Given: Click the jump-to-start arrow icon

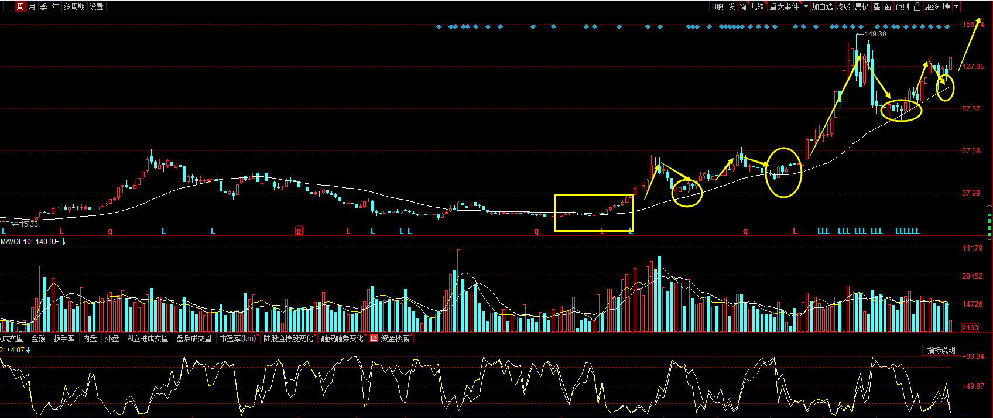Looking at the screenshot, I should coord(946,6).
